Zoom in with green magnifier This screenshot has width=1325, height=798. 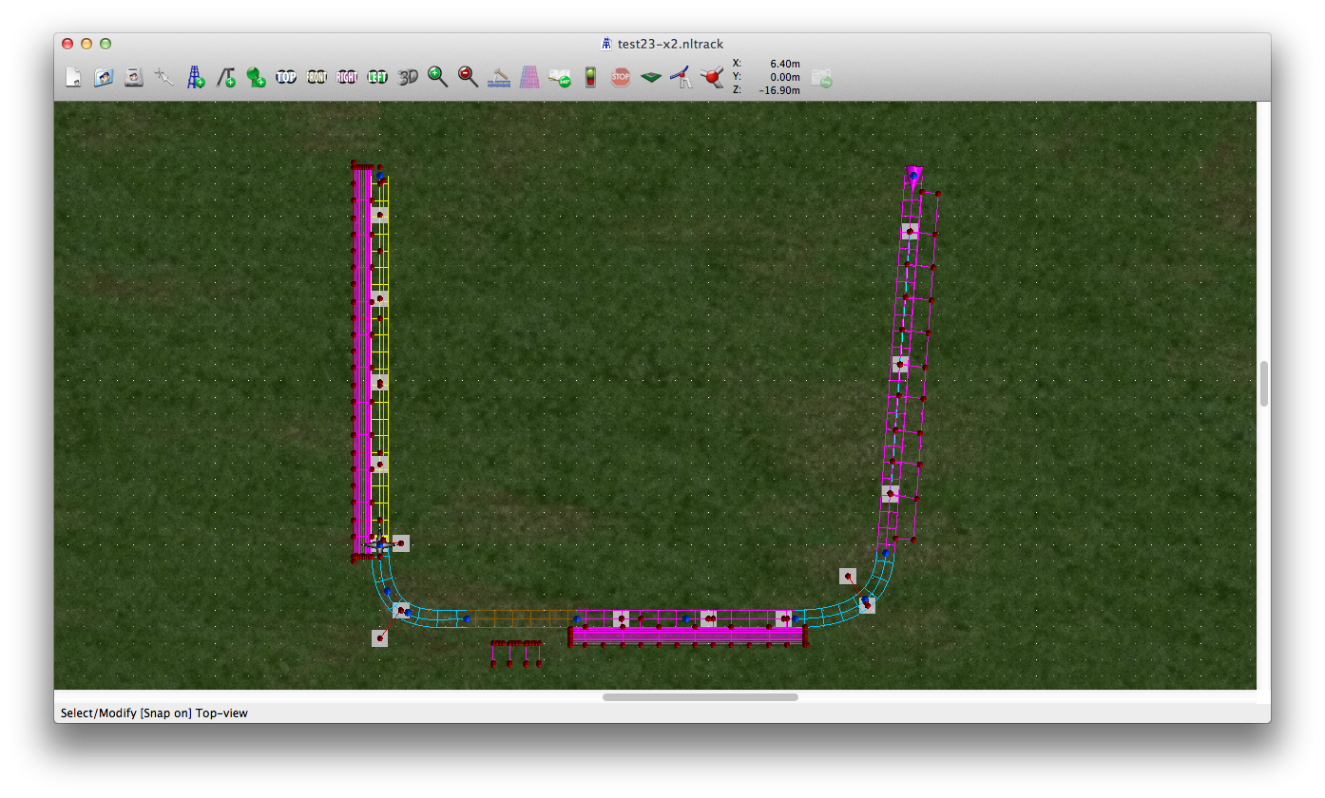tap(438, 78)
